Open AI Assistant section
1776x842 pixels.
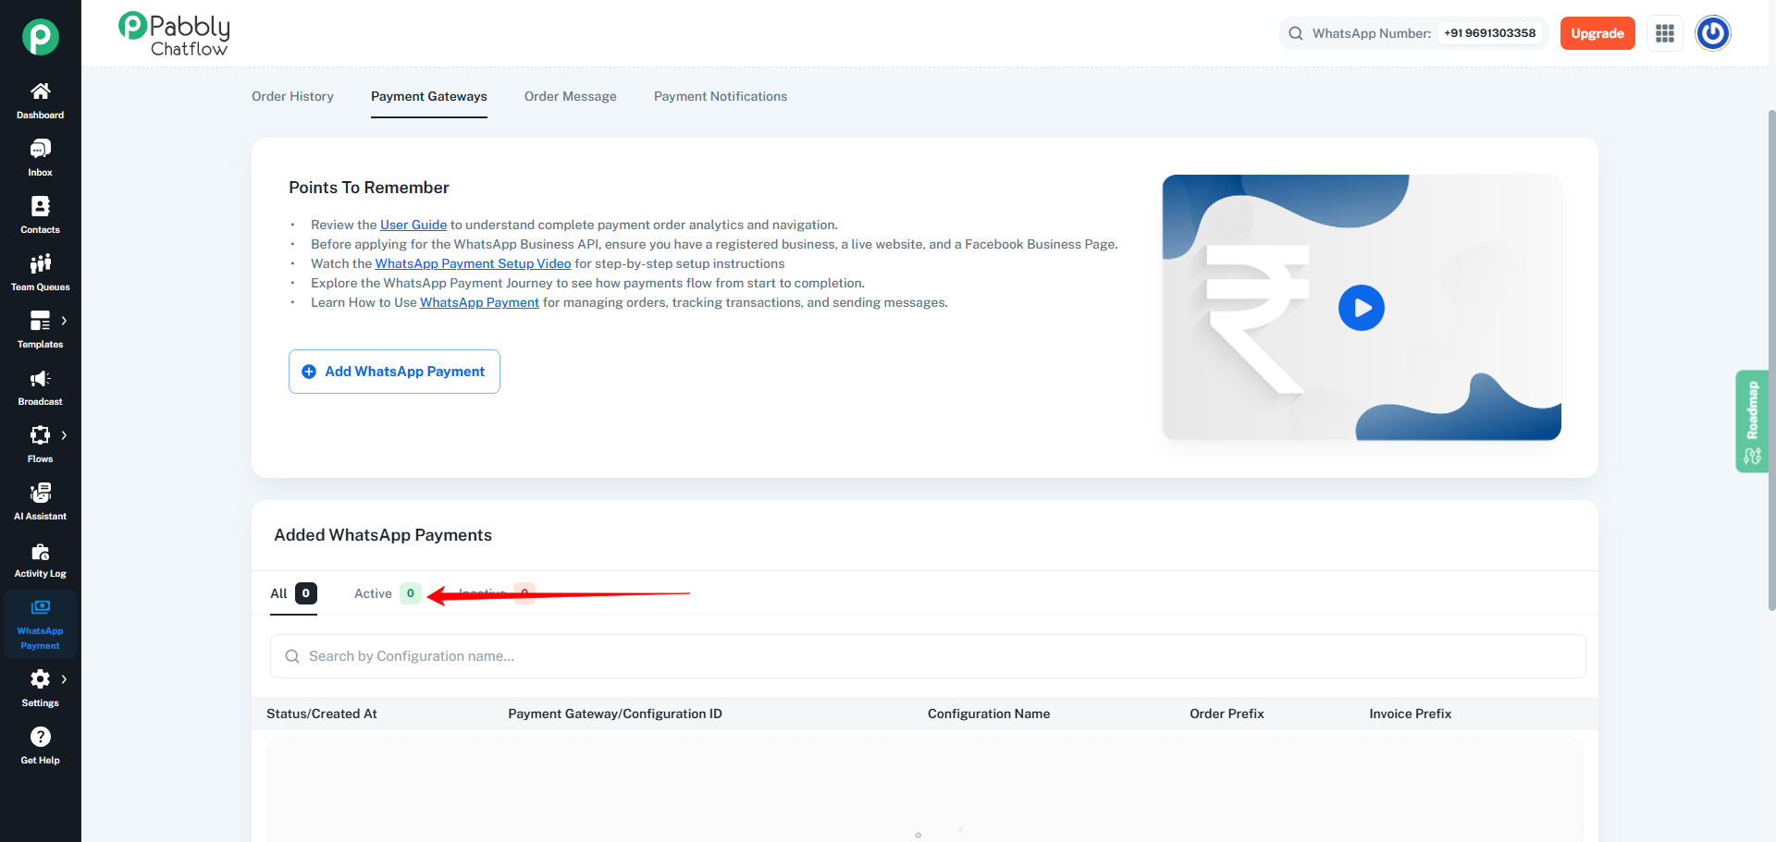41,502
